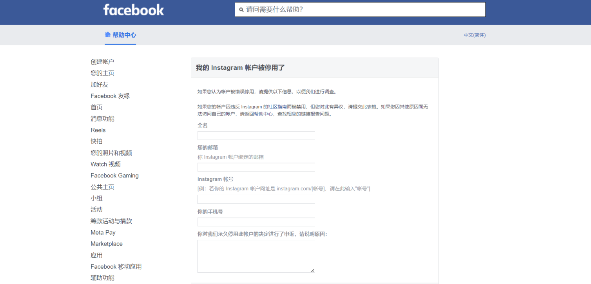Click the magnifier icon in search bar
Viewport: 591px width, 284px height.
click(x=241, y=9)
